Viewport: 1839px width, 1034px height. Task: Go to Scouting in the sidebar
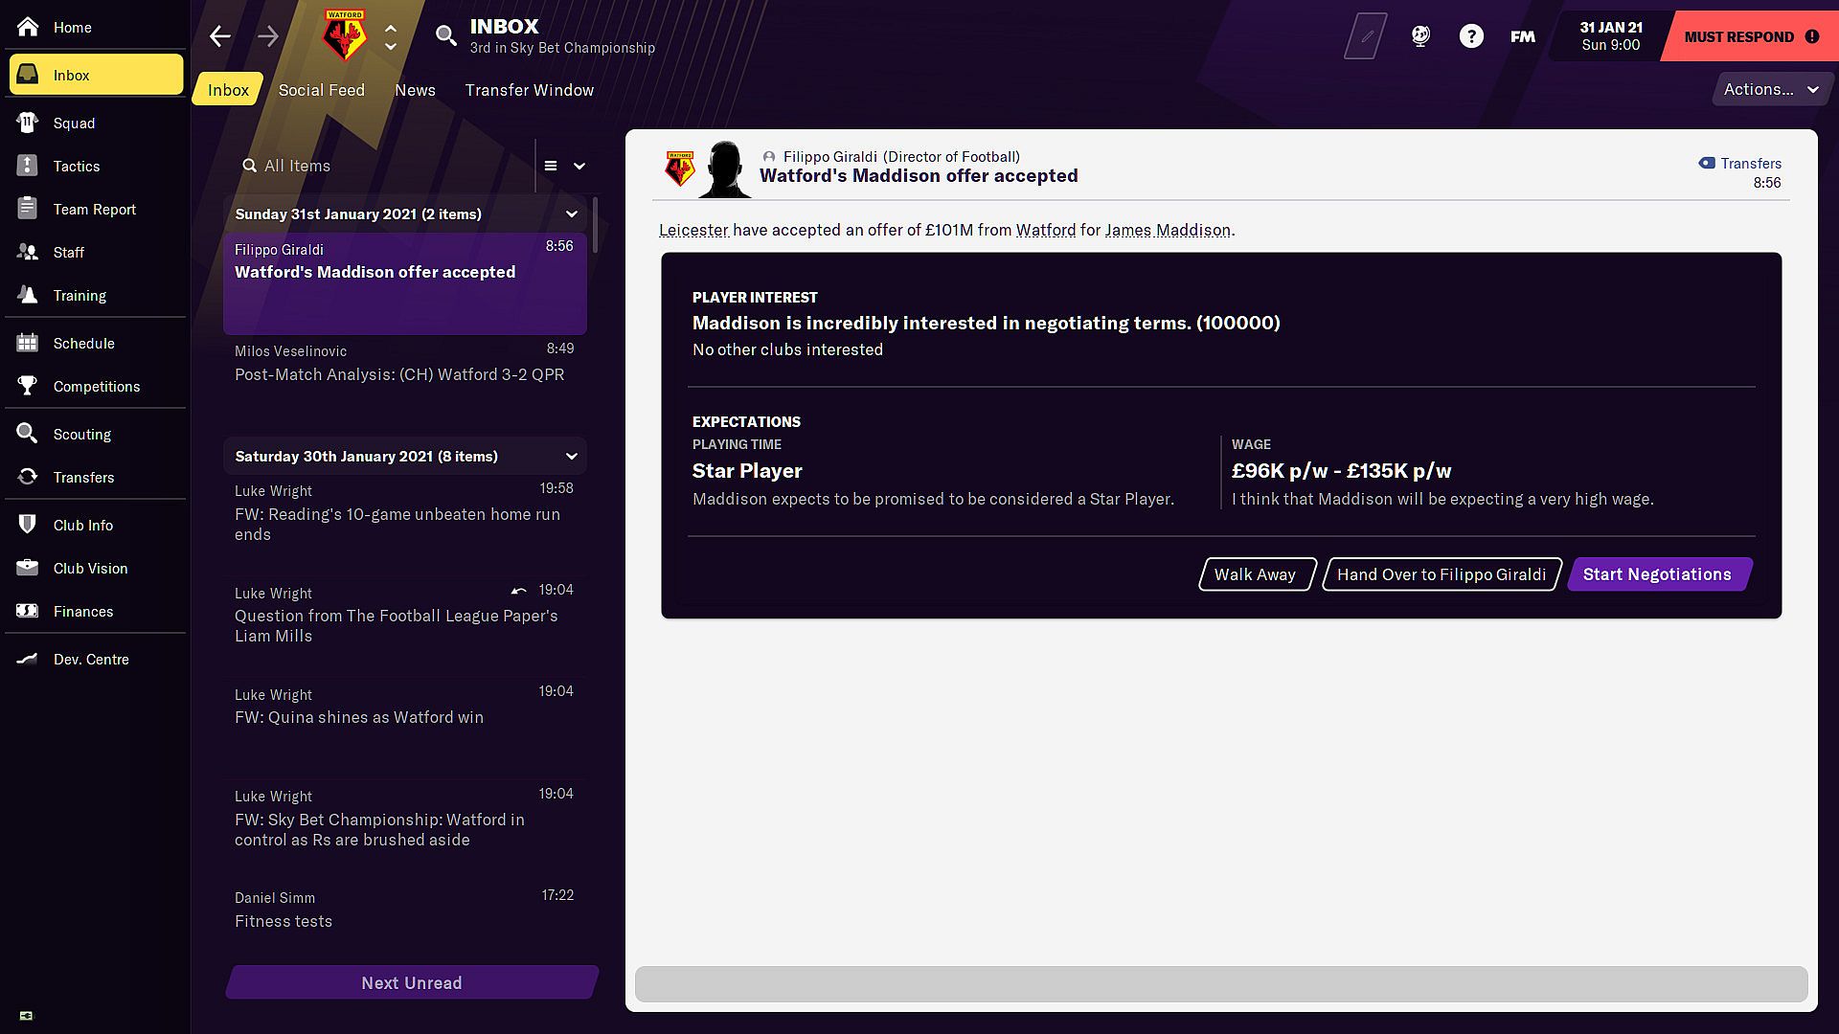(x=82, y=434)
